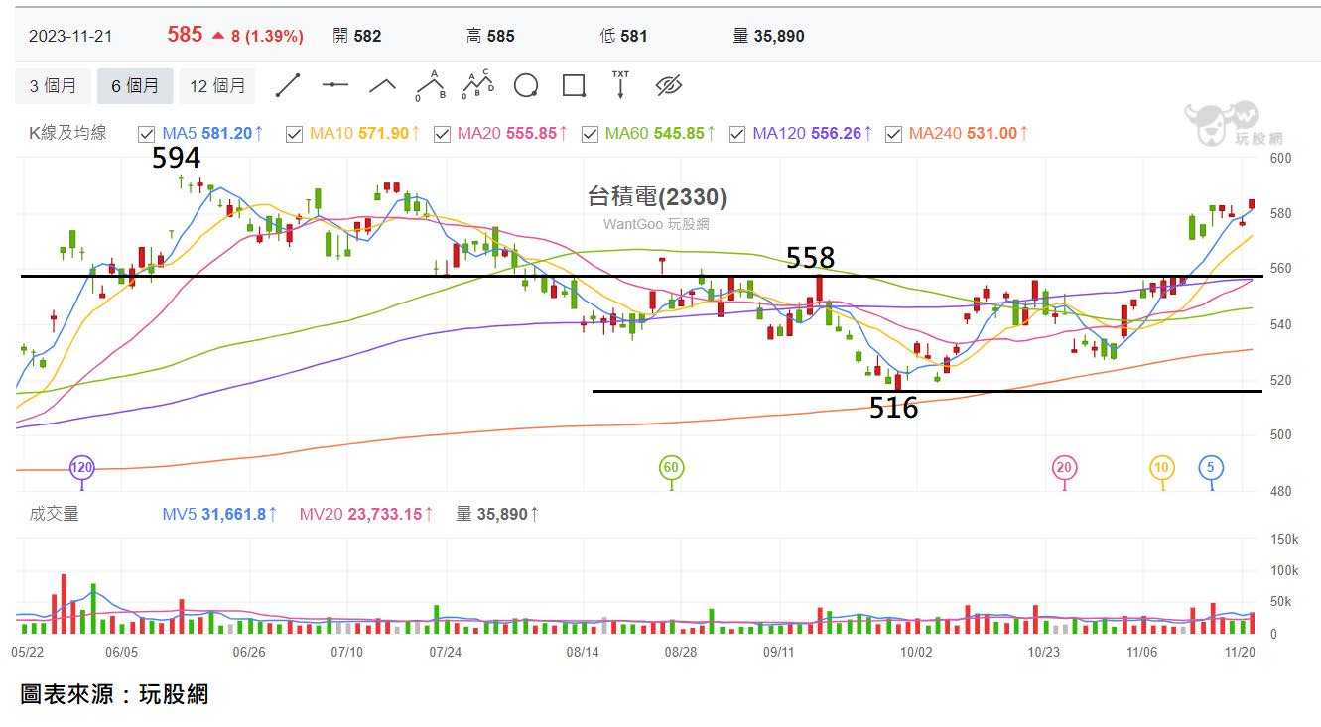1321x727 pixels.
Task: Click the MA20 555.85 value label
Action: 513,133
